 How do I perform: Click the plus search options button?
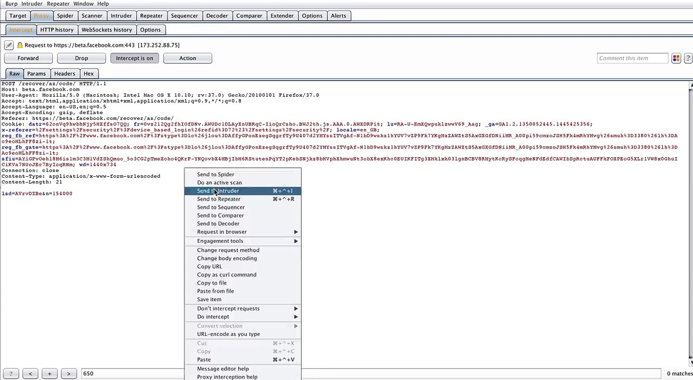[49, 374]
